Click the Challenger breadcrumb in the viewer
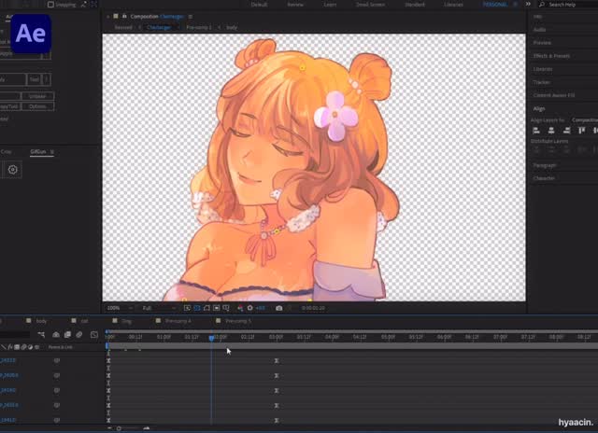598x433 pixels. [x=159, y=27]
